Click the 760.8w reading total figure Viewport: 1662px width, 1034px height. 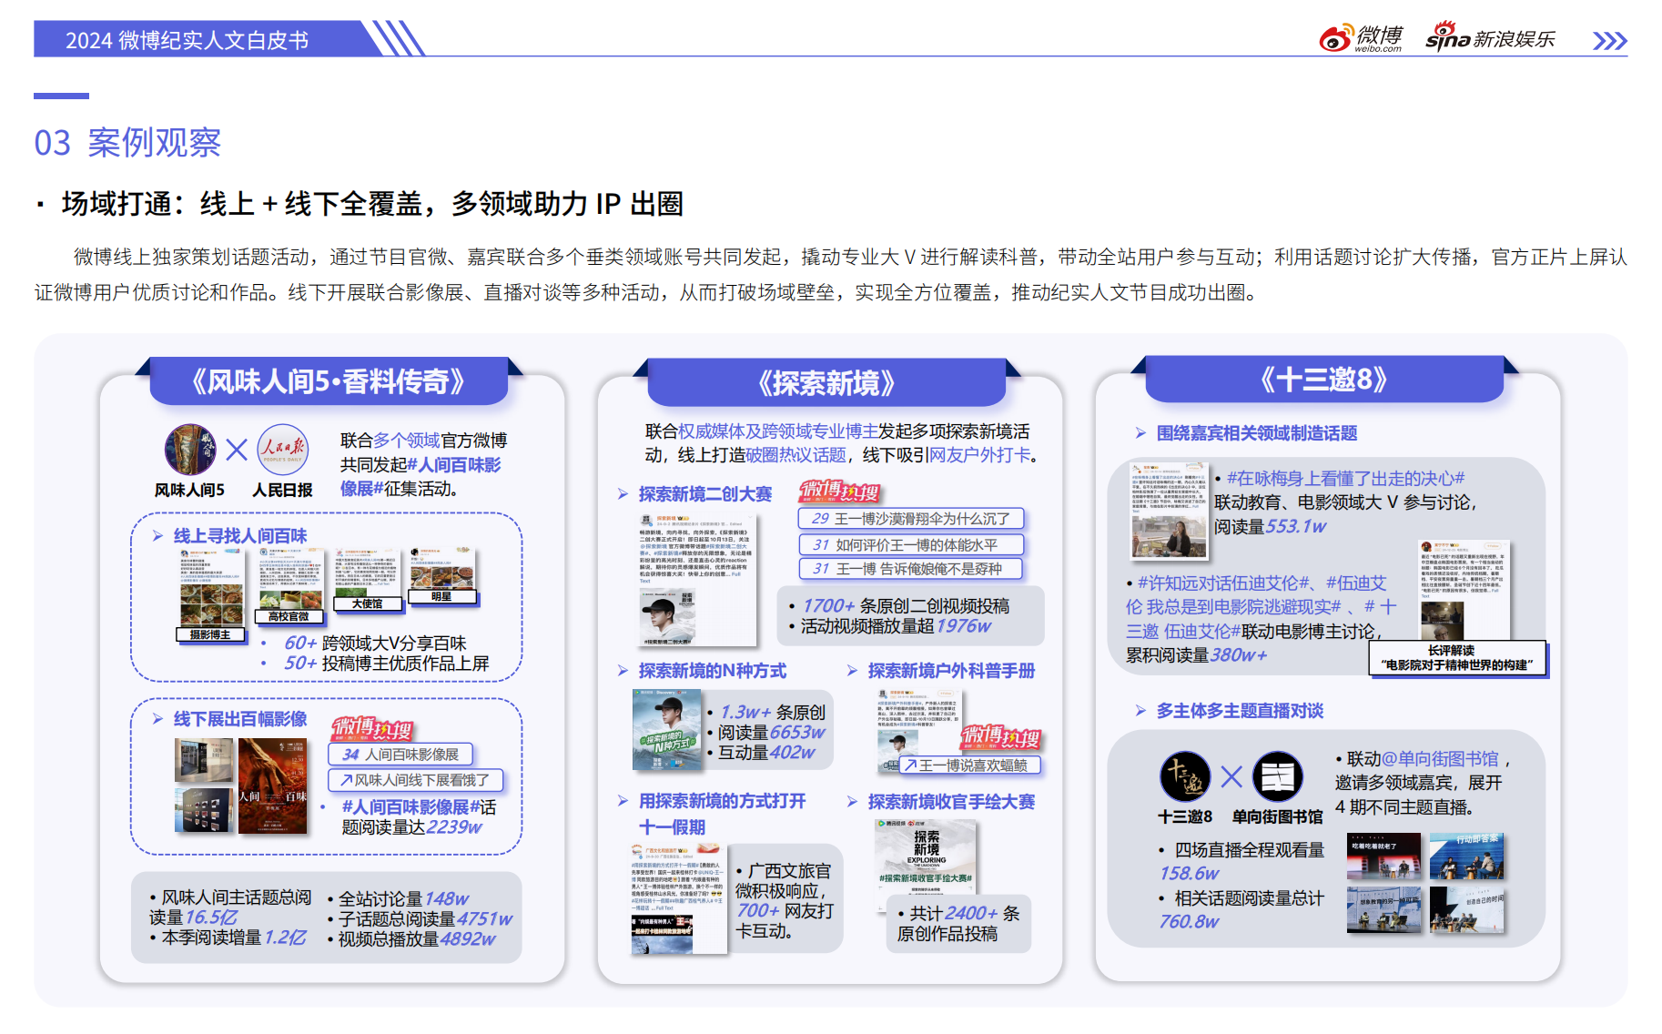(1189, 921)
